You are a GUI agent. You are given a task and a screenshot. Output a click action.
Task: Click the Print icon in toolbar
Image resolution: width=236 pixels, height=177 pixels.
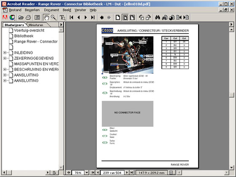[28, 17]
